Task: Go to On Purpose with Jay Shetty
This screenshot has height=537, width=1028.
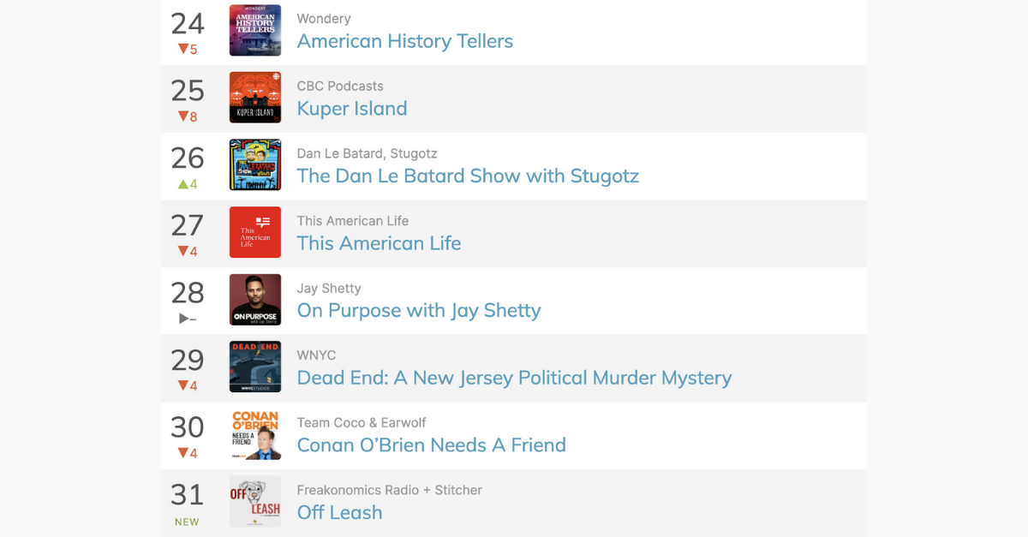Action: pyautogui.click(x=419, y=311)
